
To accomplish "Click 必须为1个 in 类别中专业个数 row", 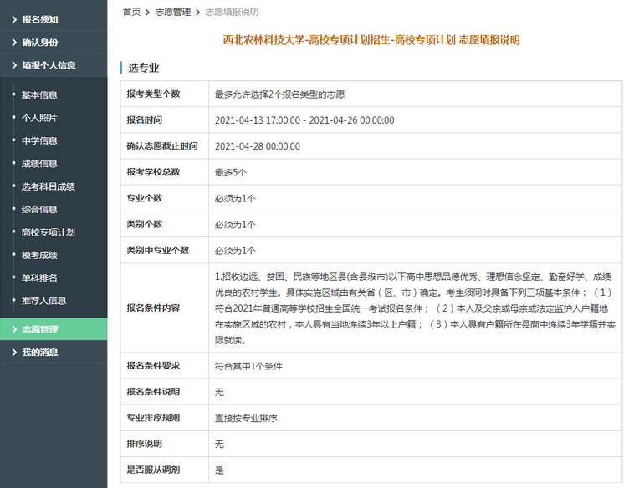I will pyautogui.click(x=235, y=251).
